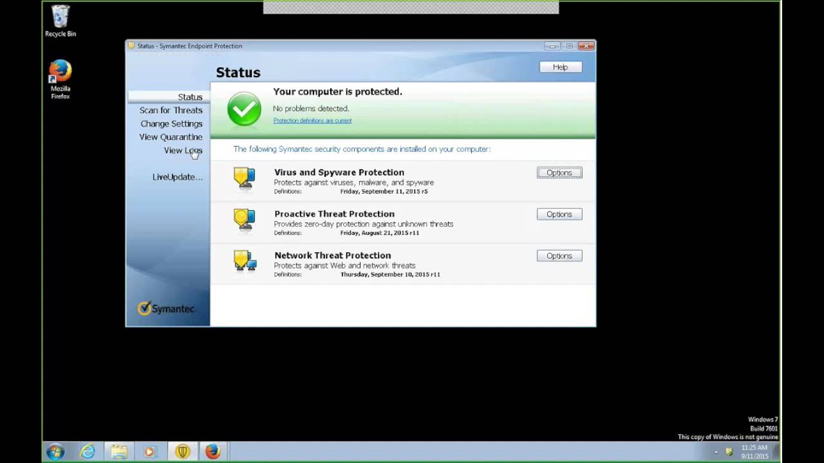Open the taskbar clock showing 11:25 AM
Viewport: 824px width, 463px height.
coord(754,452)
